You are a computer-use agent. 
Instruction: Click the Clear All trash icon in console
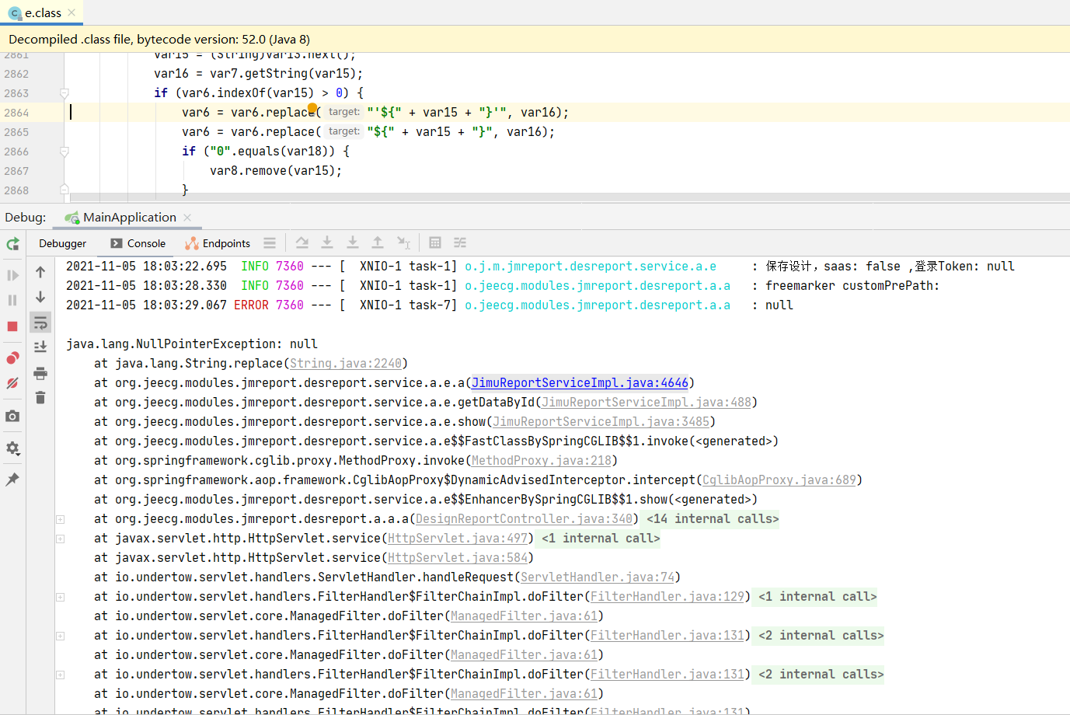click(x=40, y=397)
